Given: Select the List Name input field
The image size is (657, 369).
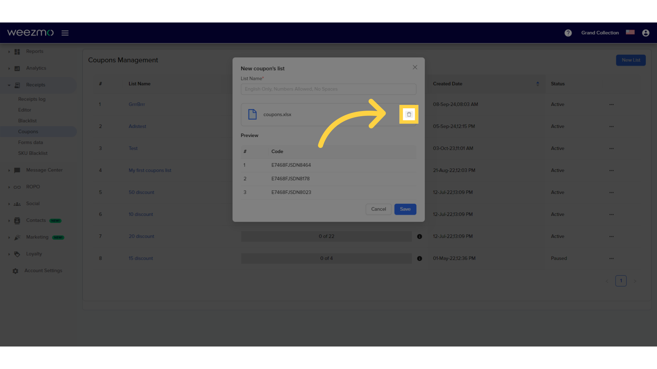Looking at the screenshot, I should (328, 89).
